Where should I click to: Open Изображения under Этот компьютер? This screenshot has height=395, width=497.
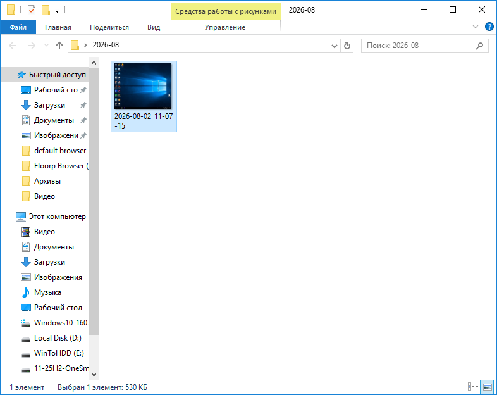coord(58,277)
